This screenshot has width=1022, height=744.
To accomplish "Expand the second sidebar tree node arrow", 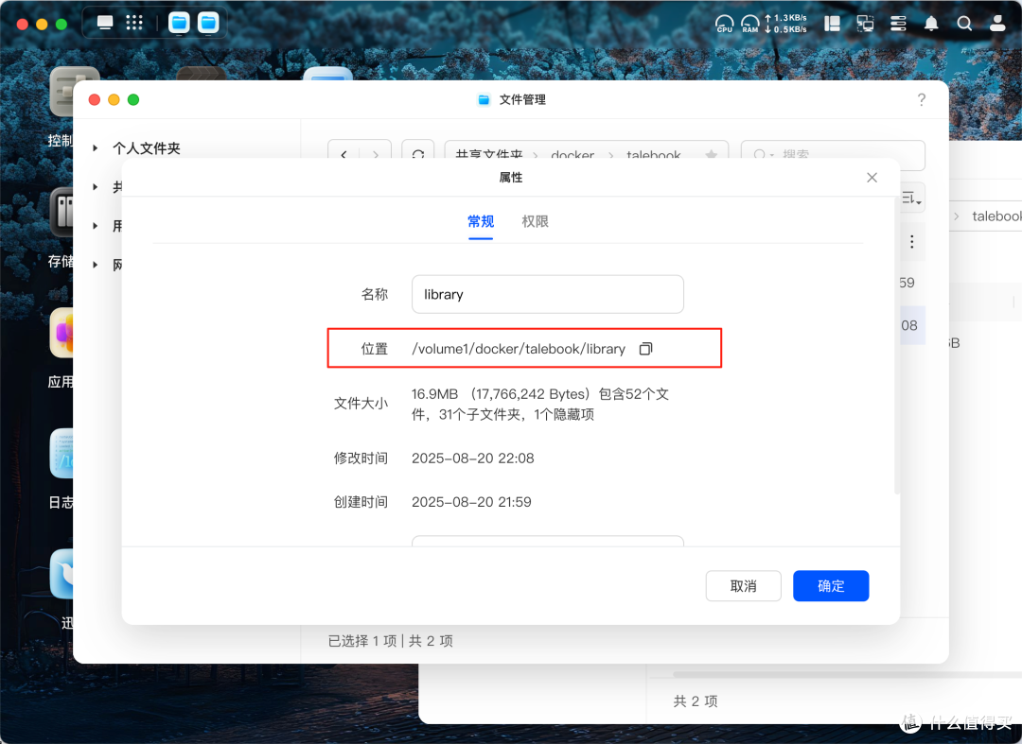I will point(96,187).
